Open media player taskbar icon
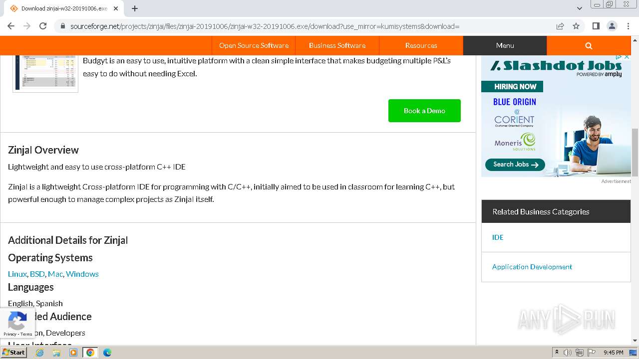Screen dimensions: 639x359 [x=73, y=353]
